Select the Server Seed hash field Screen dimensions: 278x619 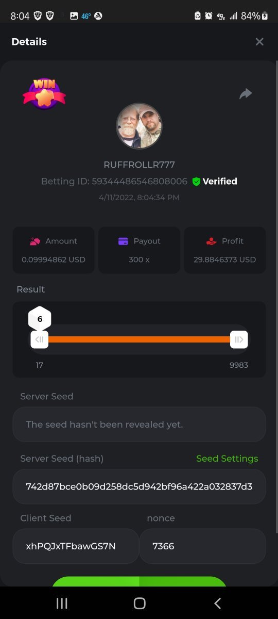point(139,486)
